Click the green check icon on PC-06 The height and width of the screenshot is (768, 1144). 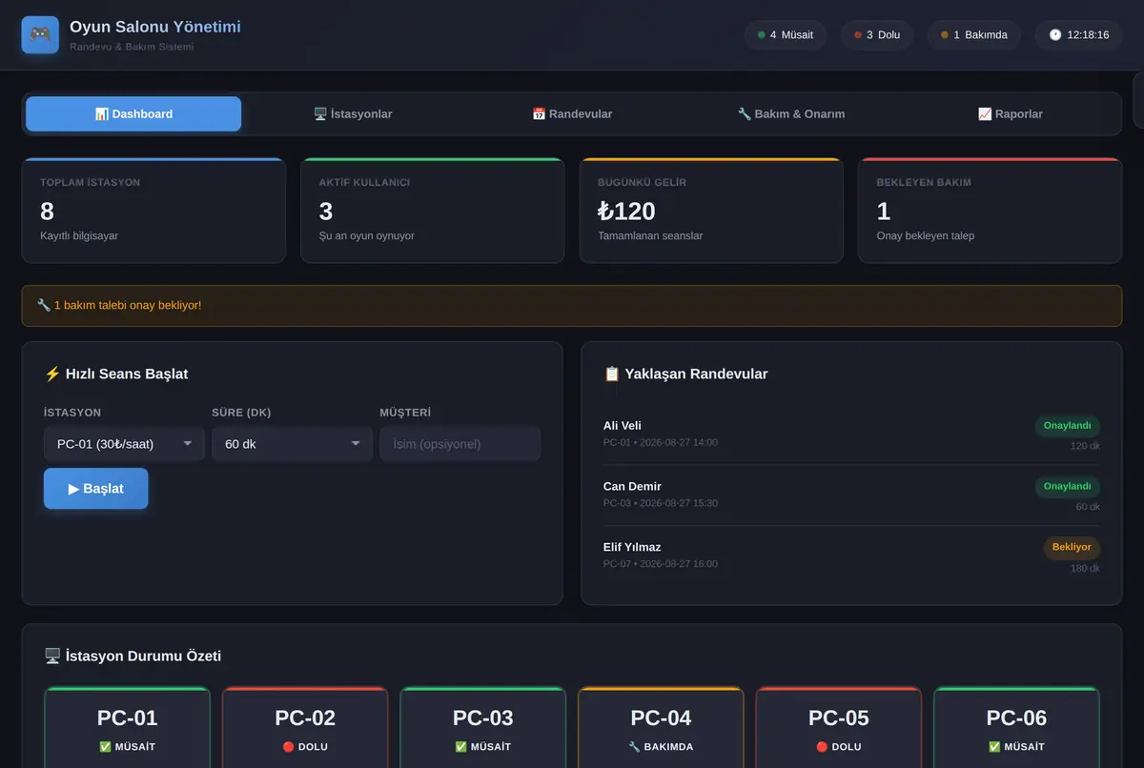coord(994,747)
